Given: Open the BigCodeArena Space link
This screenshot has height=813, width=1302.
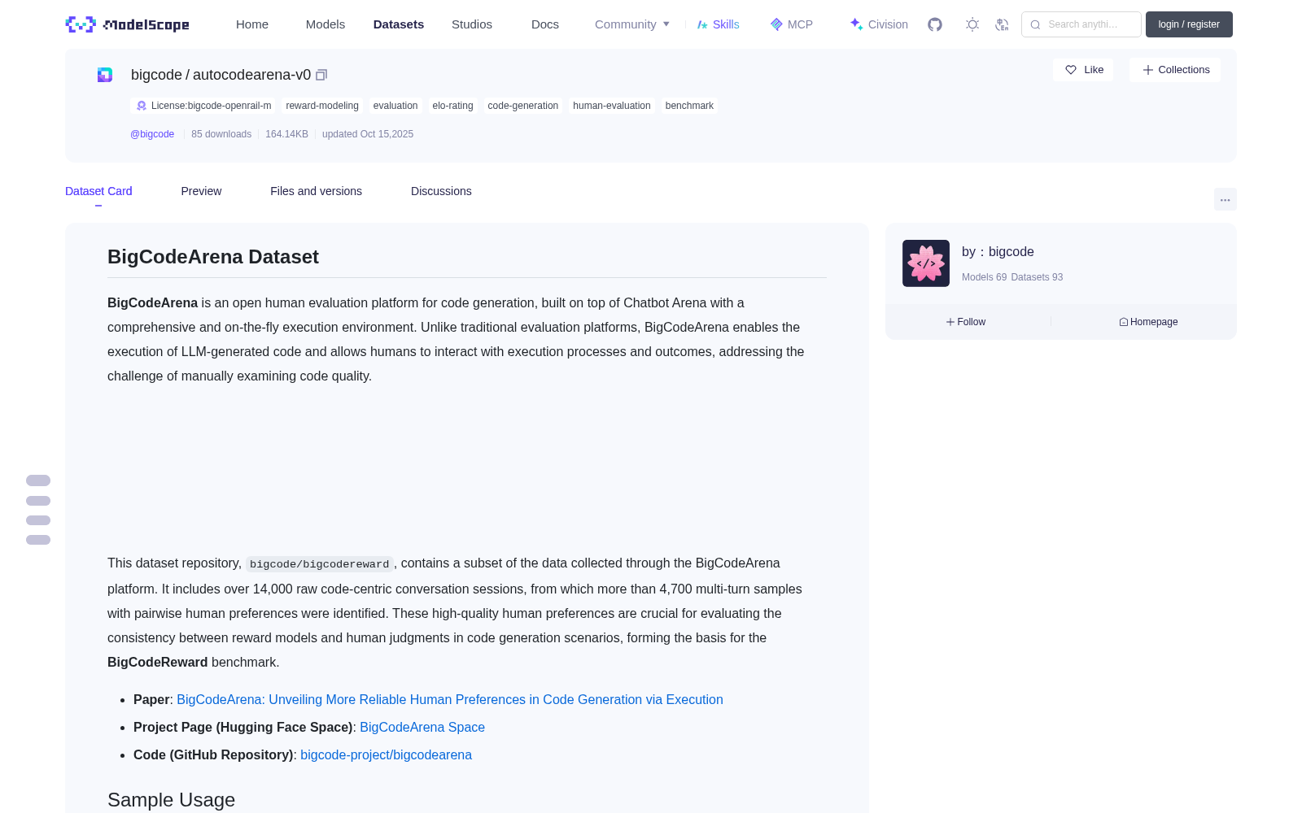Looking at the screenshot, I should tap(422, 727).
